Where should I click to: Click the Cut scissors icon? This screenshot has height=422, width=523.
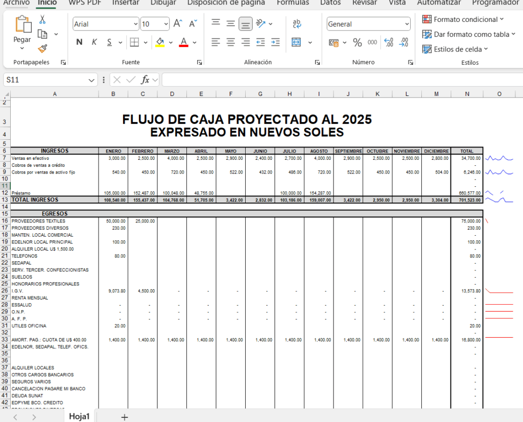(42, 19)
